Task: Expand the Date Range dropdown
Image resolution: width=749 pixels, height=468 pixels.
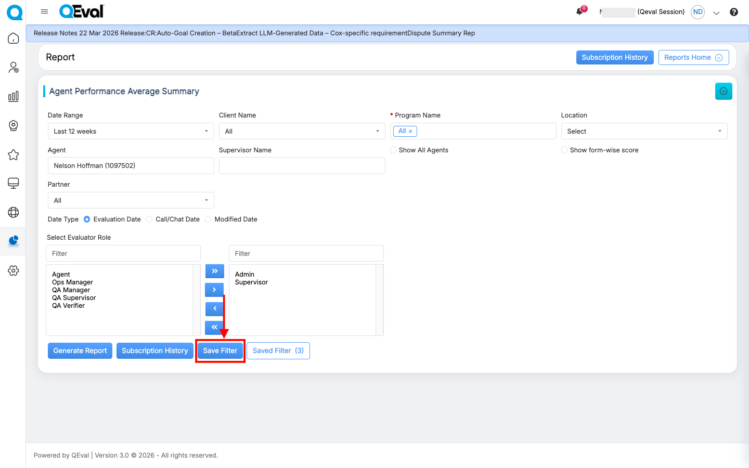Action: coord(131,131)
